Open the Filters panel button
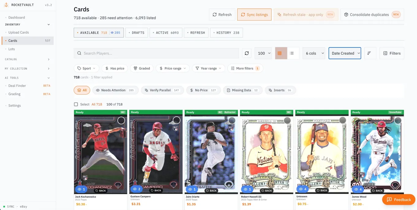The width and height of the screenshot is (417, 210). (x=392, y=53)
